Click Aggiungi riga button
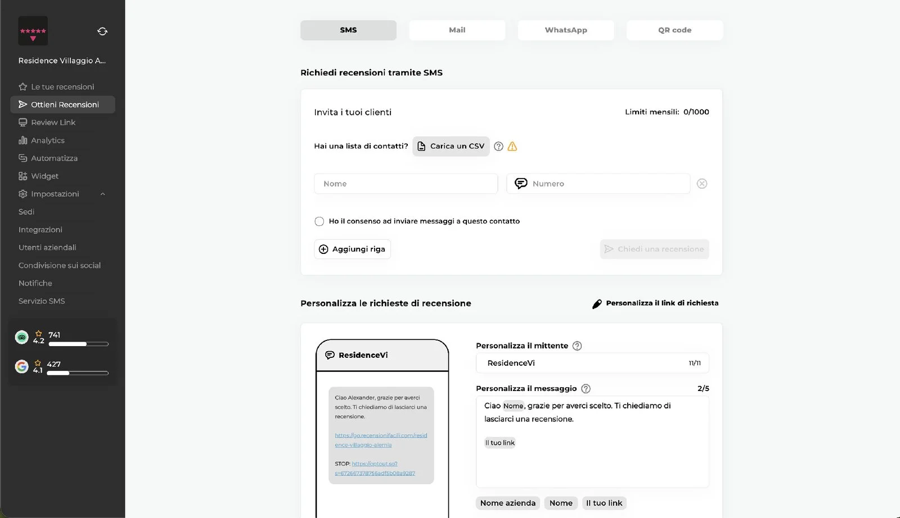This screenshot has width=900, height=518. pyautogui.click(x=353, y=249)
